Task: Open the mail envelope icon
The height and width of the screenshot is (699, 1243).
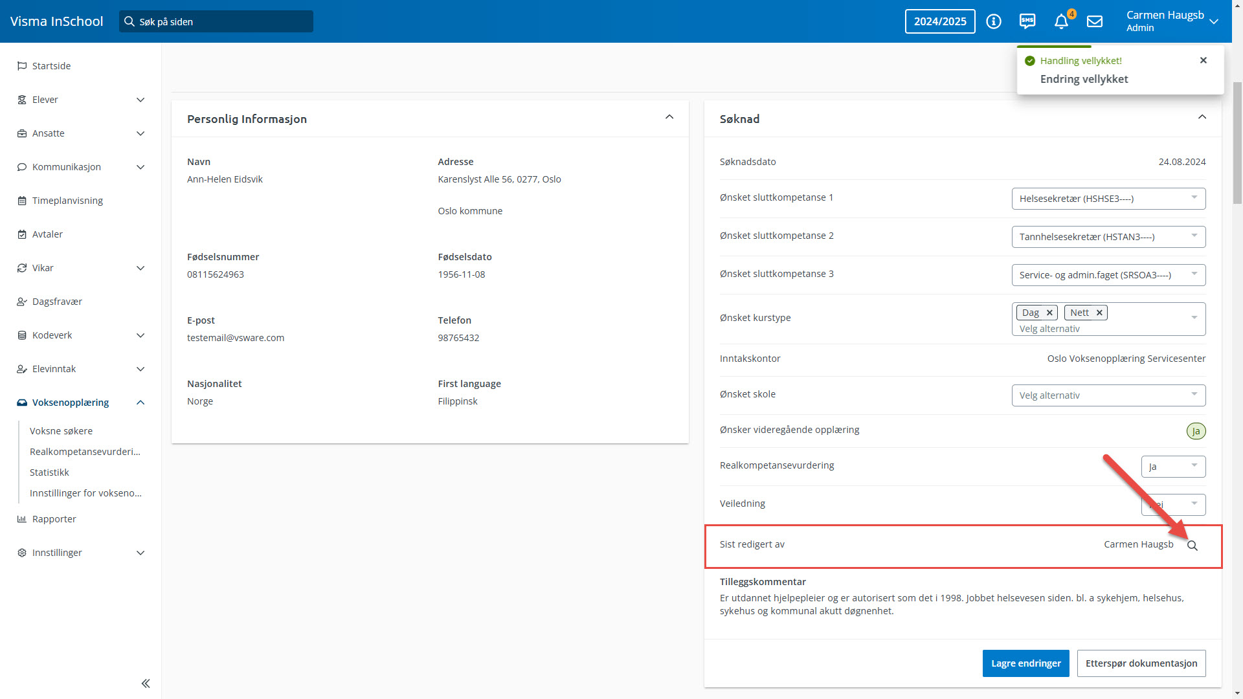Action: 1095,21
